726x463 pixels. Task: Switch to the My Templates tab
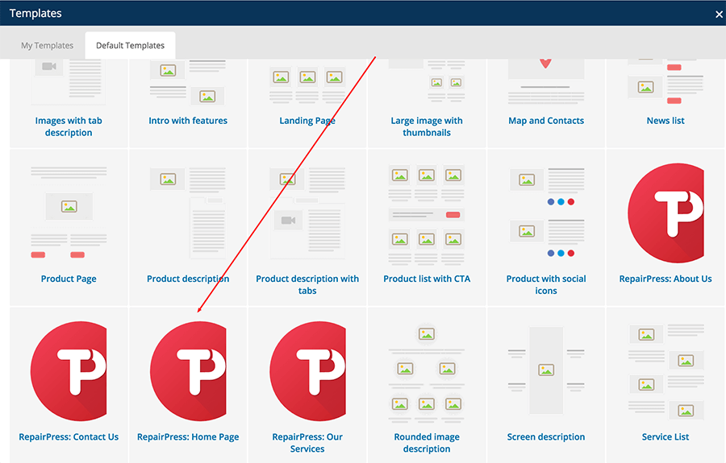click(x=48, y=45)
